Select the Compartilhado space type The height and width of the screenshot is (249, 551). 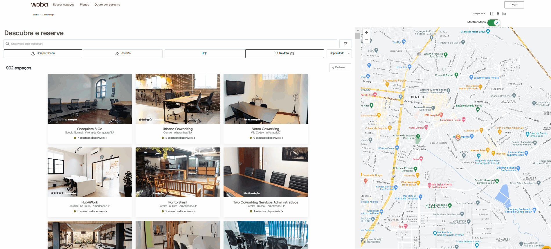click(x=43, y=53)
